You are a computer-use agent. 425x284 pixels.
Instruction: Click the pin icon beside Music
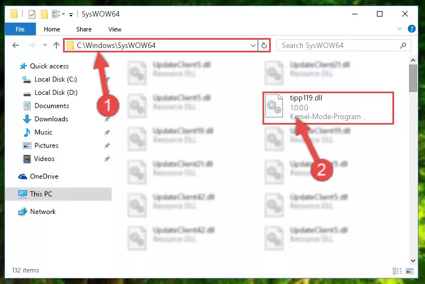point(107,132)
